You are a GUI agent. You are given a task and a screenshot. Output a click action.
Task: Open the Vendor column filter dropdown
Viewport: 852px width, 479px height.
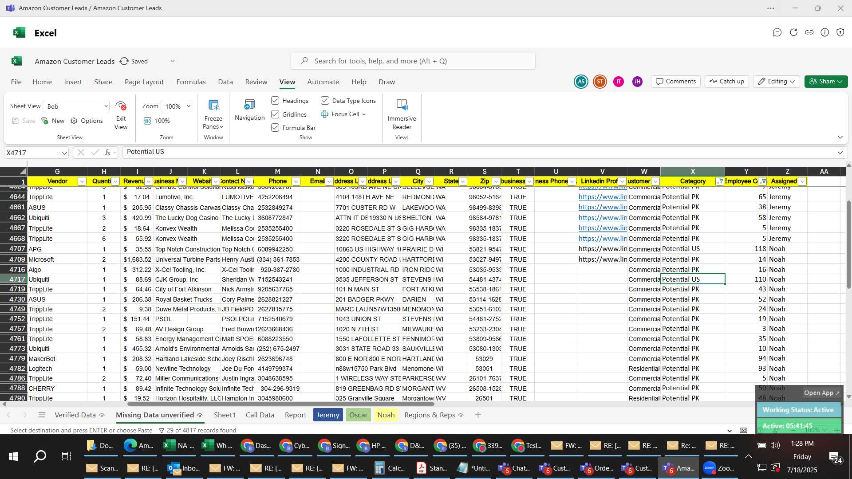pos(82,181)
